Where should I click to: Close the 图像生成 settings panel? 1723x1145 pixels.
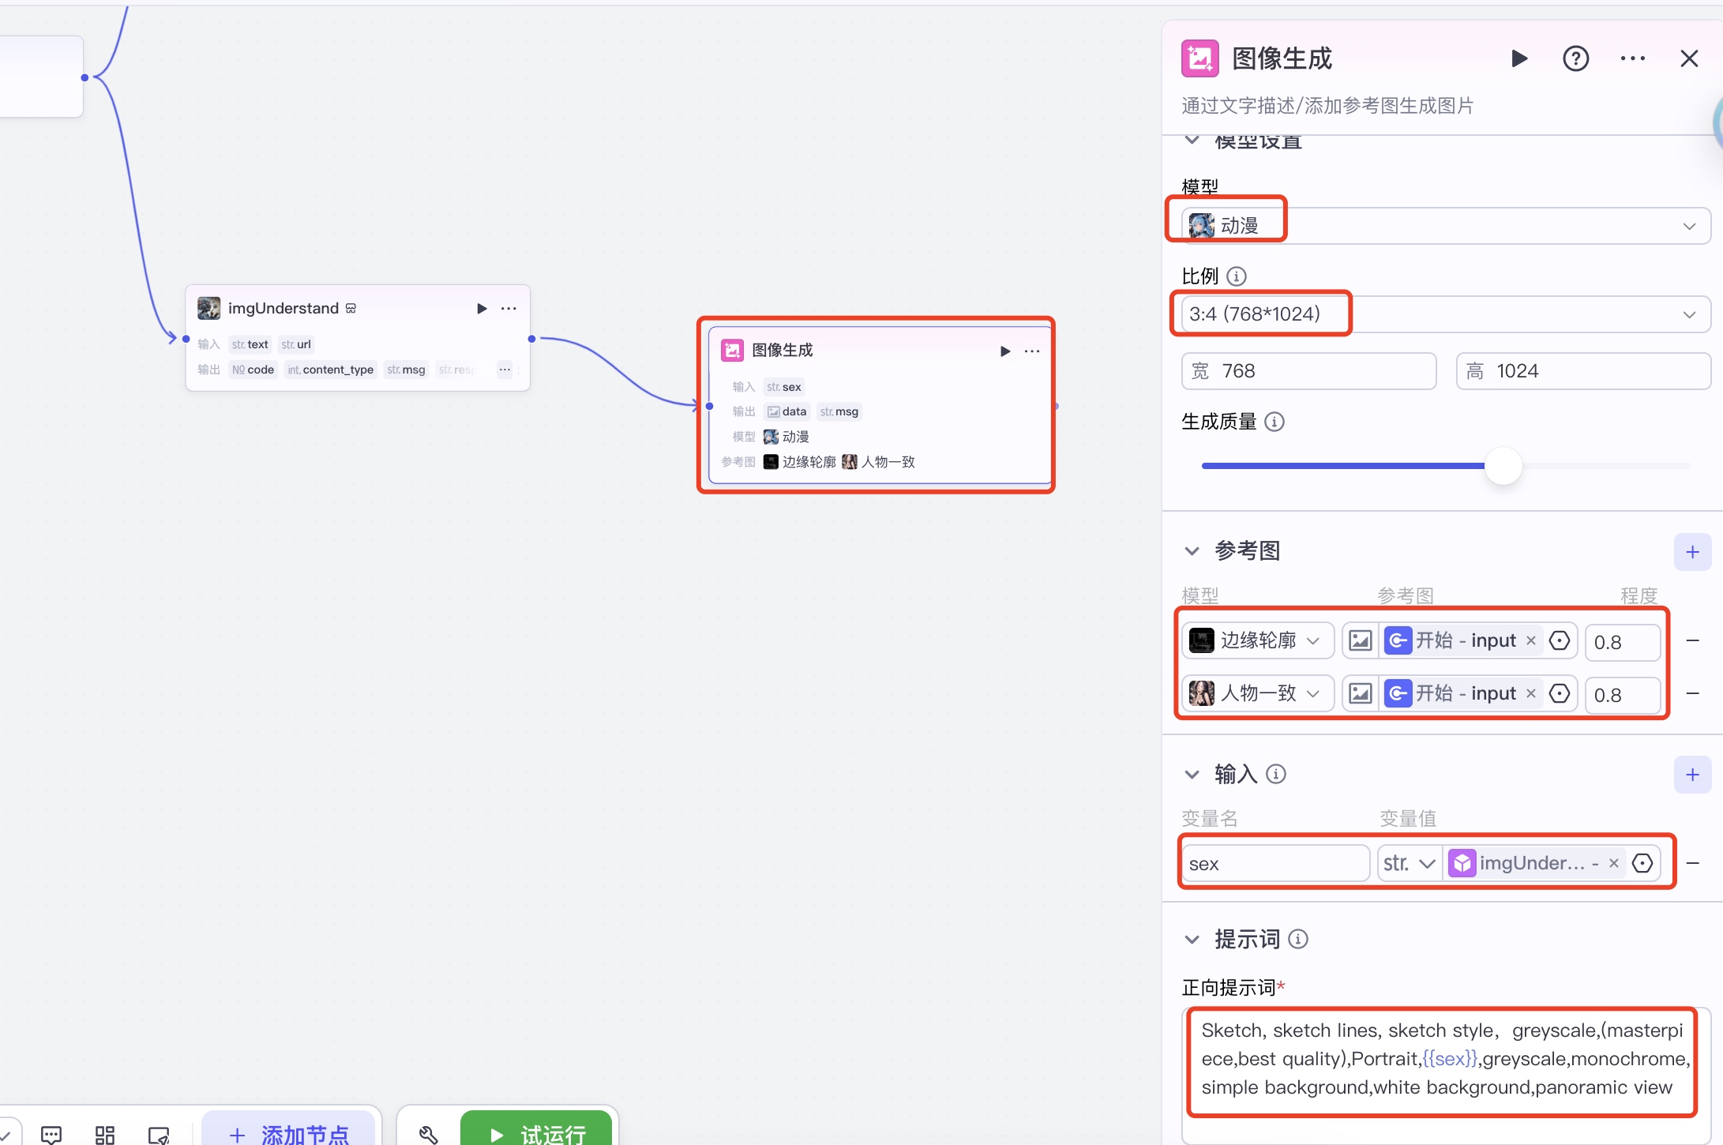click(1689, 58)
